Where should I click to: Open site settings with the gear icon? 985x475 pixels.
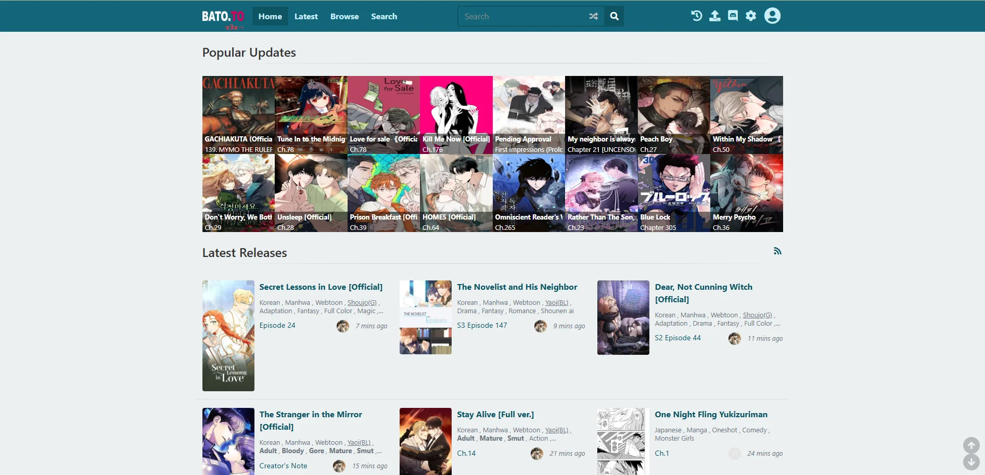coord(750,16)
